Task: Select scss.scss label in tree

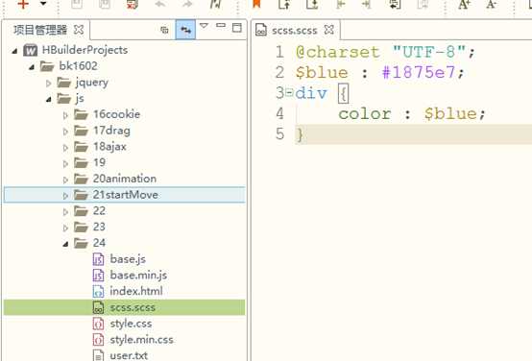Action: (133, 308)
